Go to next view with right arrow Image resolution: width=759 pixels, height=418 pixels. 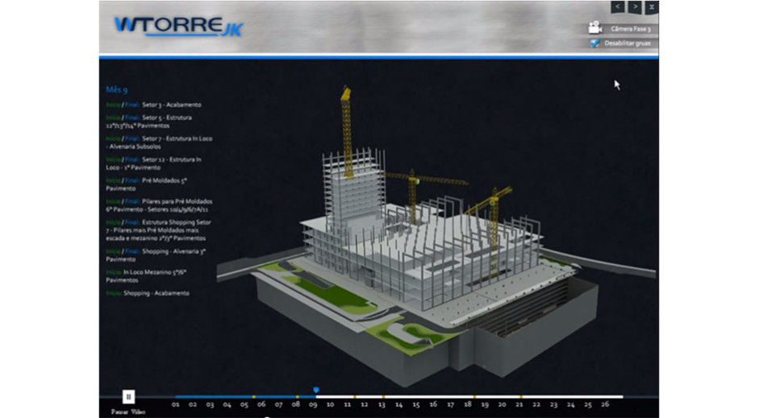[635, 7]
